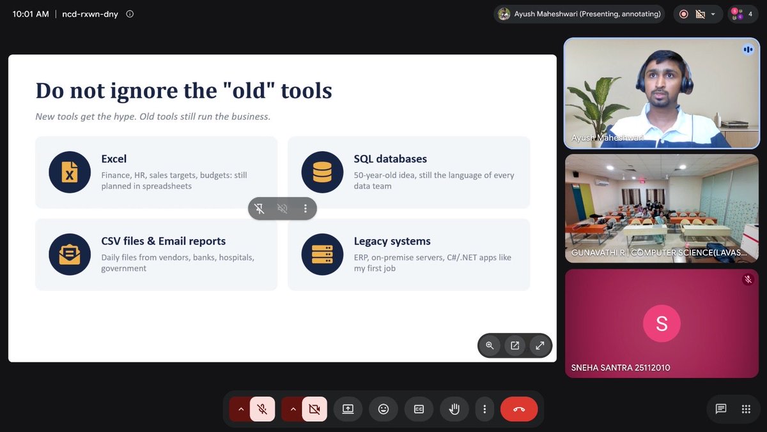
Task: Turn on the camera
Action: coord(314,409)
